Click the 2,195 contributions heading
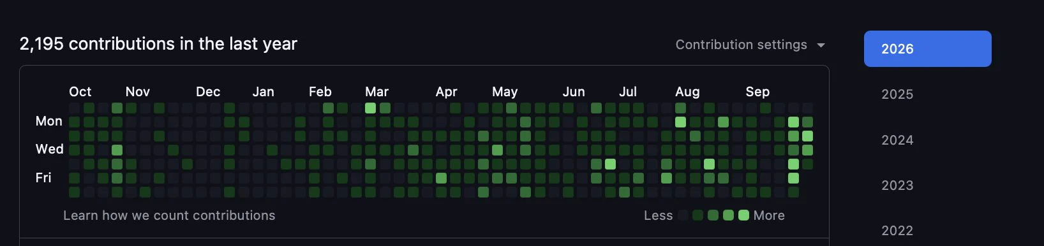The image size is (1044, 246). 158,43
